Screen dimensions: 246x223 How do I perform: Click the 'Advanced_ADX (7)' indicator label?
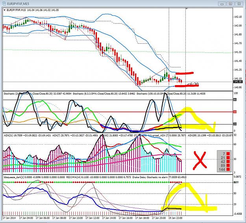[x=159, y=135]
